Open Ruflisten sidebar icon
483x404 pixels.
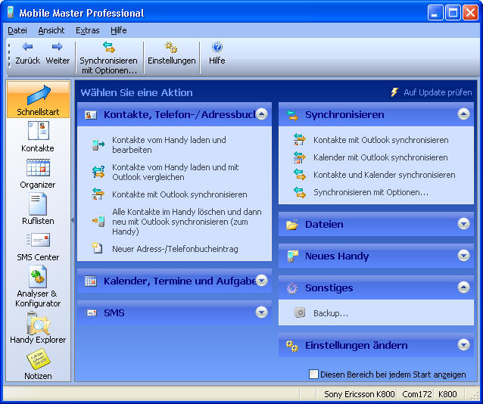[38, 204]
